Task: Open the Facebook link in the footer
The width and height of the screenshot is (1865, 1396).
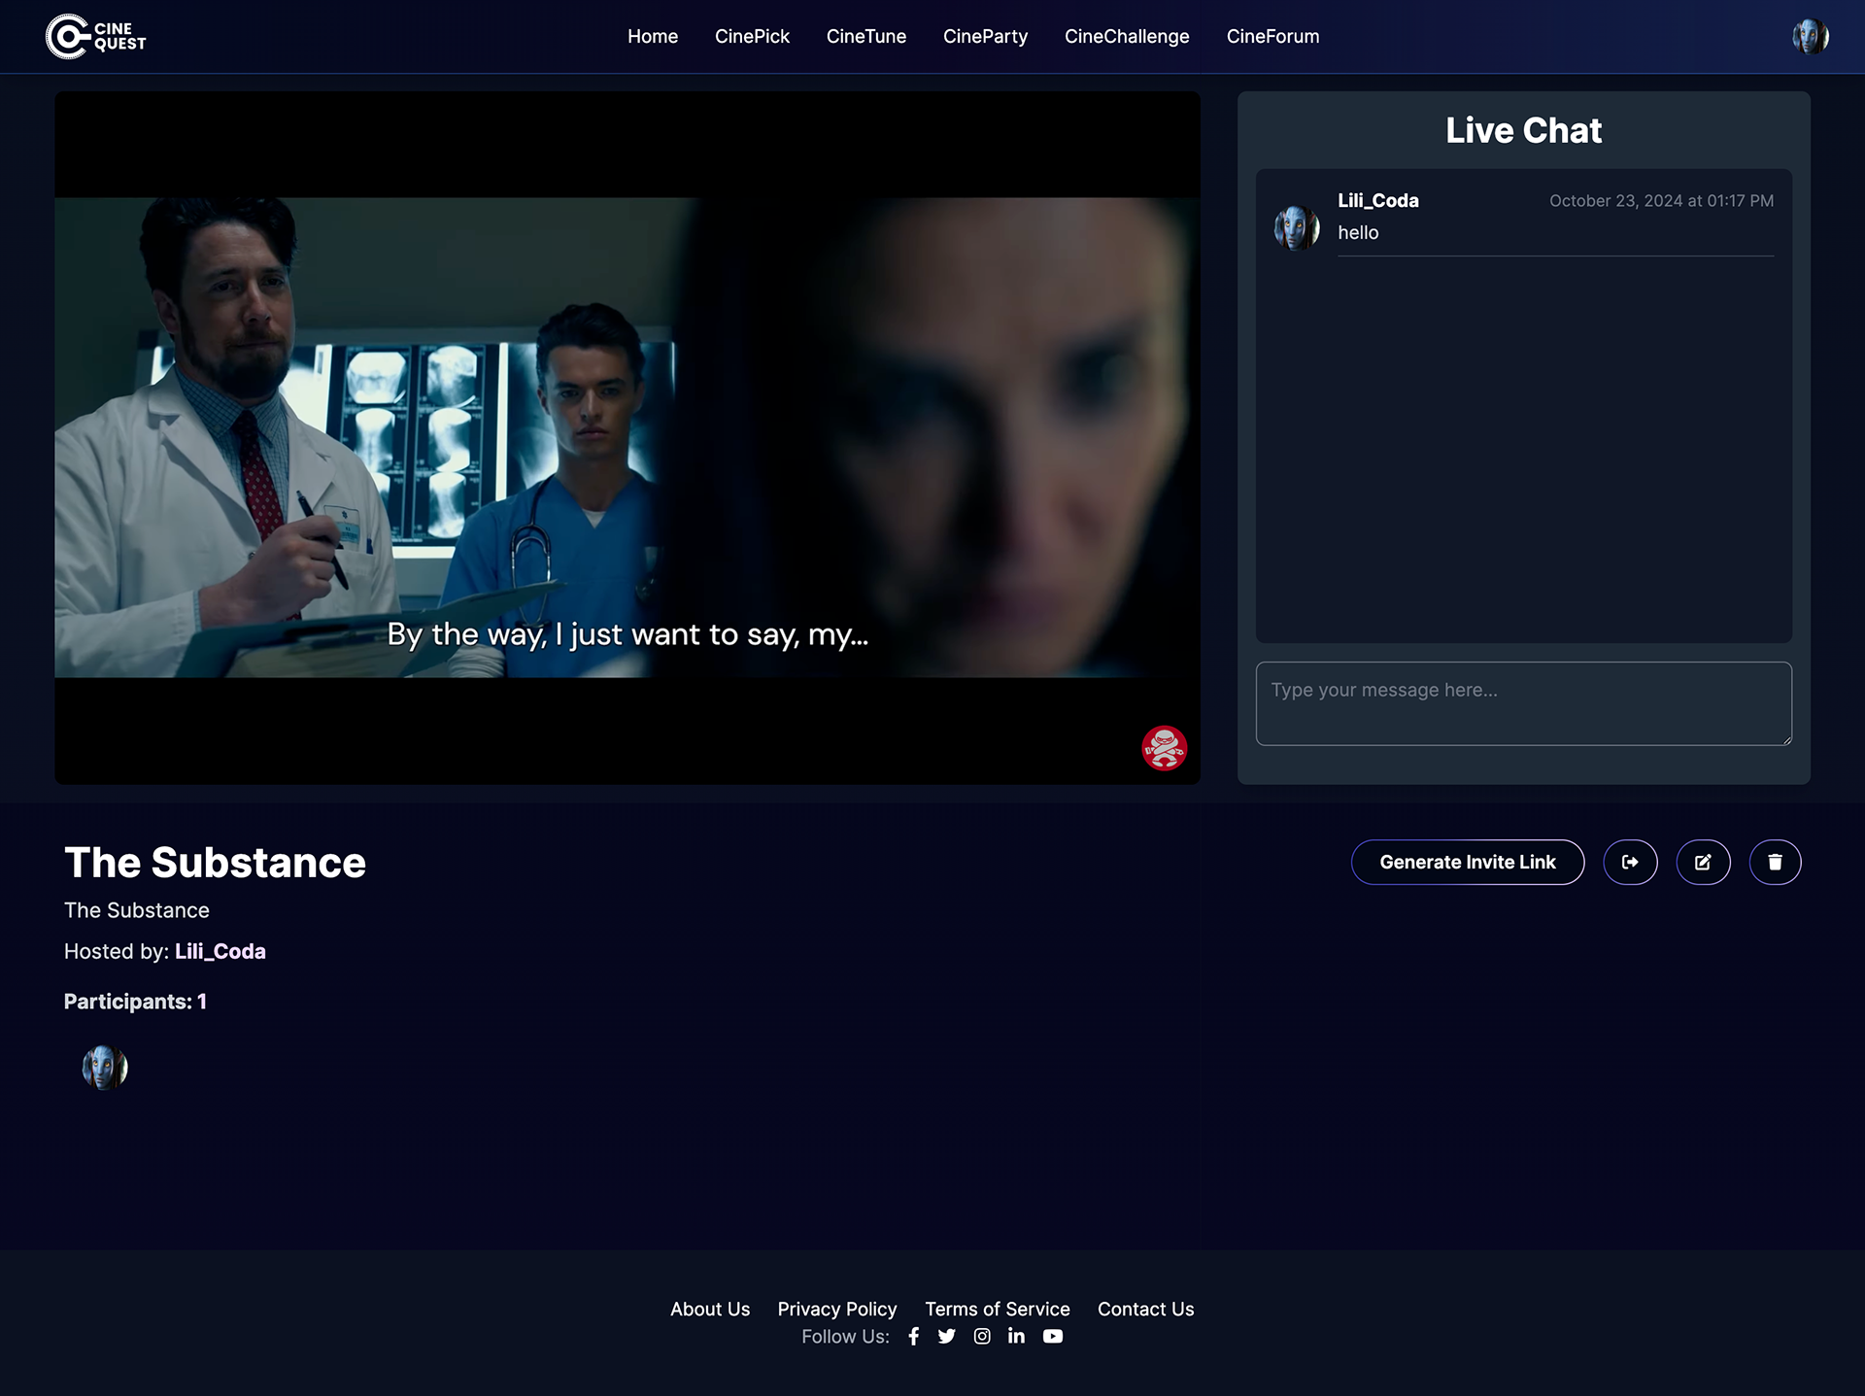Action: tap(913, 1336)
